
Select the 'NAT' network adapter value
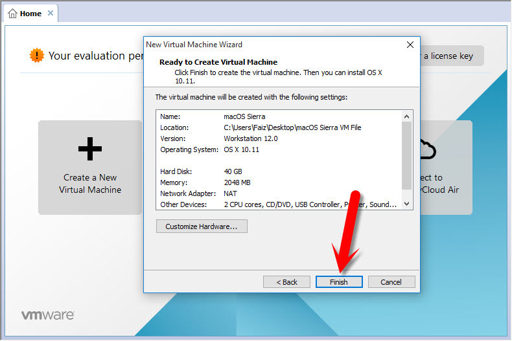tap(230, 193)
